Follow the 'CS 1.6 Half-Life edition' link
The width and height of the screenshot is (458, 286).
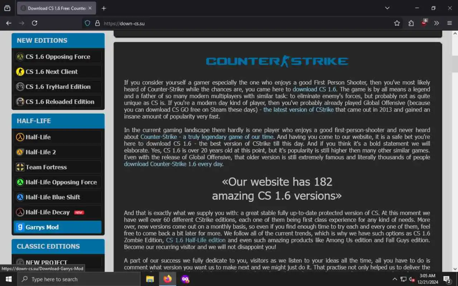pos(196,240)
